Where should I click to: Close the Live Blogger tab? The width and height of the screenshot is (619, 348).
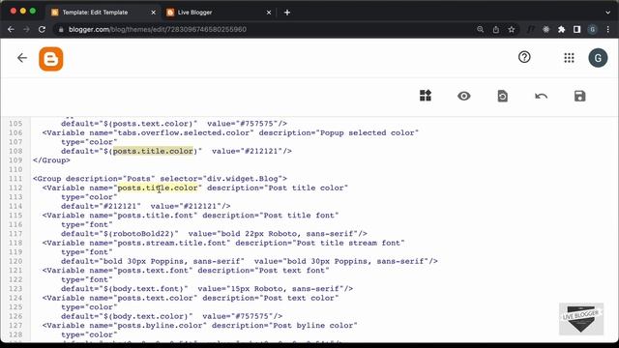[x=269, y=13]
